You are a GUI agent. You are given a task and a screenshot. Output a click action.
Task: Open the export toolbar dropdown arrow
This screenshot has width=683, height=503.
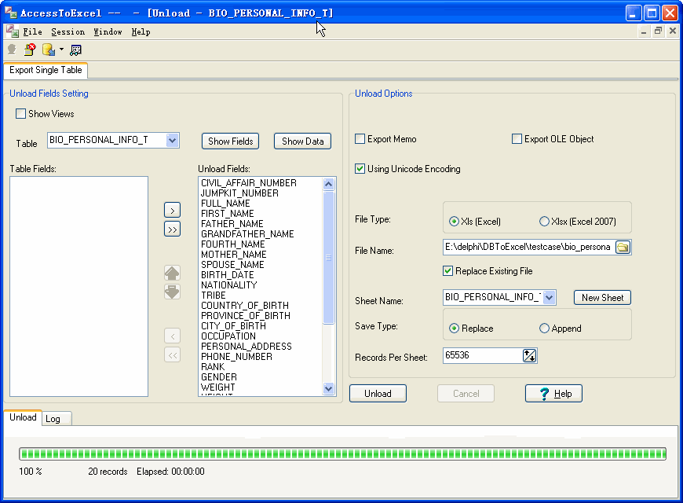pos(61,50)
